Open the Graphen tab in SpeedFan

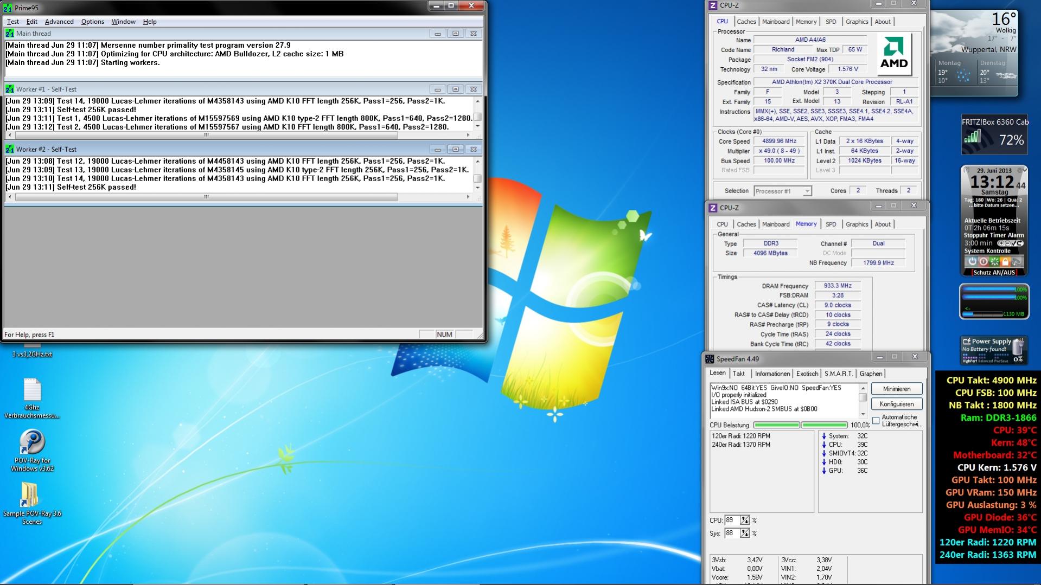[x=871, y=374]
